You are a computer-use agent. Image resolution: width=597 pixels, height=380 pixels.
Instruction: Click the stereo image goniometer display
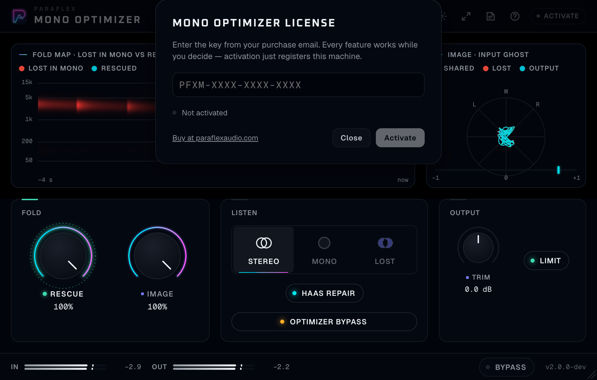[x=506, y=137]
